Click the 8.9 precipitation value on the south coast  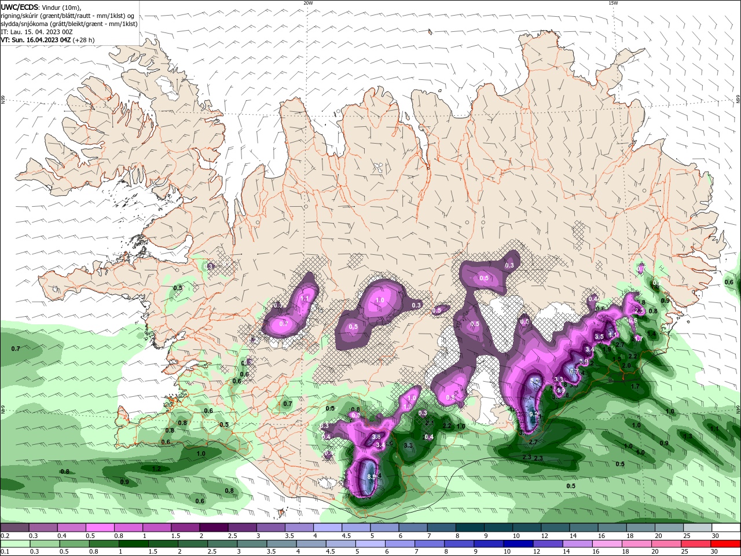(x=372, y=476)
